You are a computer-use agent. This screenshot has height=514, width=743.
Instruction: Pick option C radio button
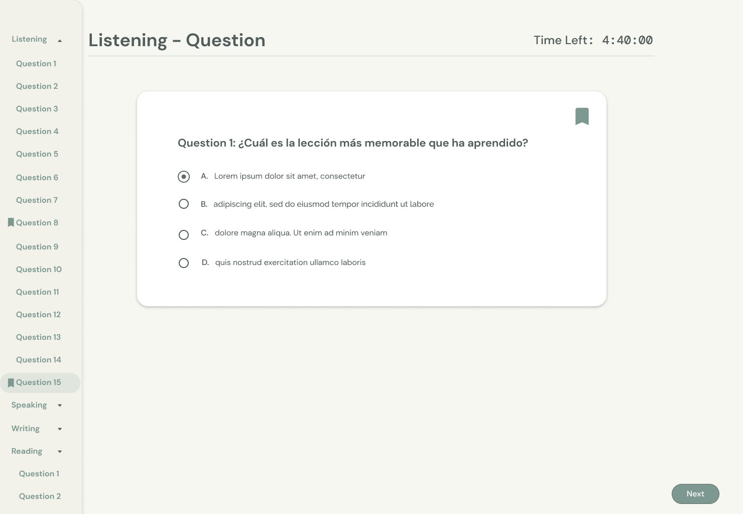[x=184, y=235]
